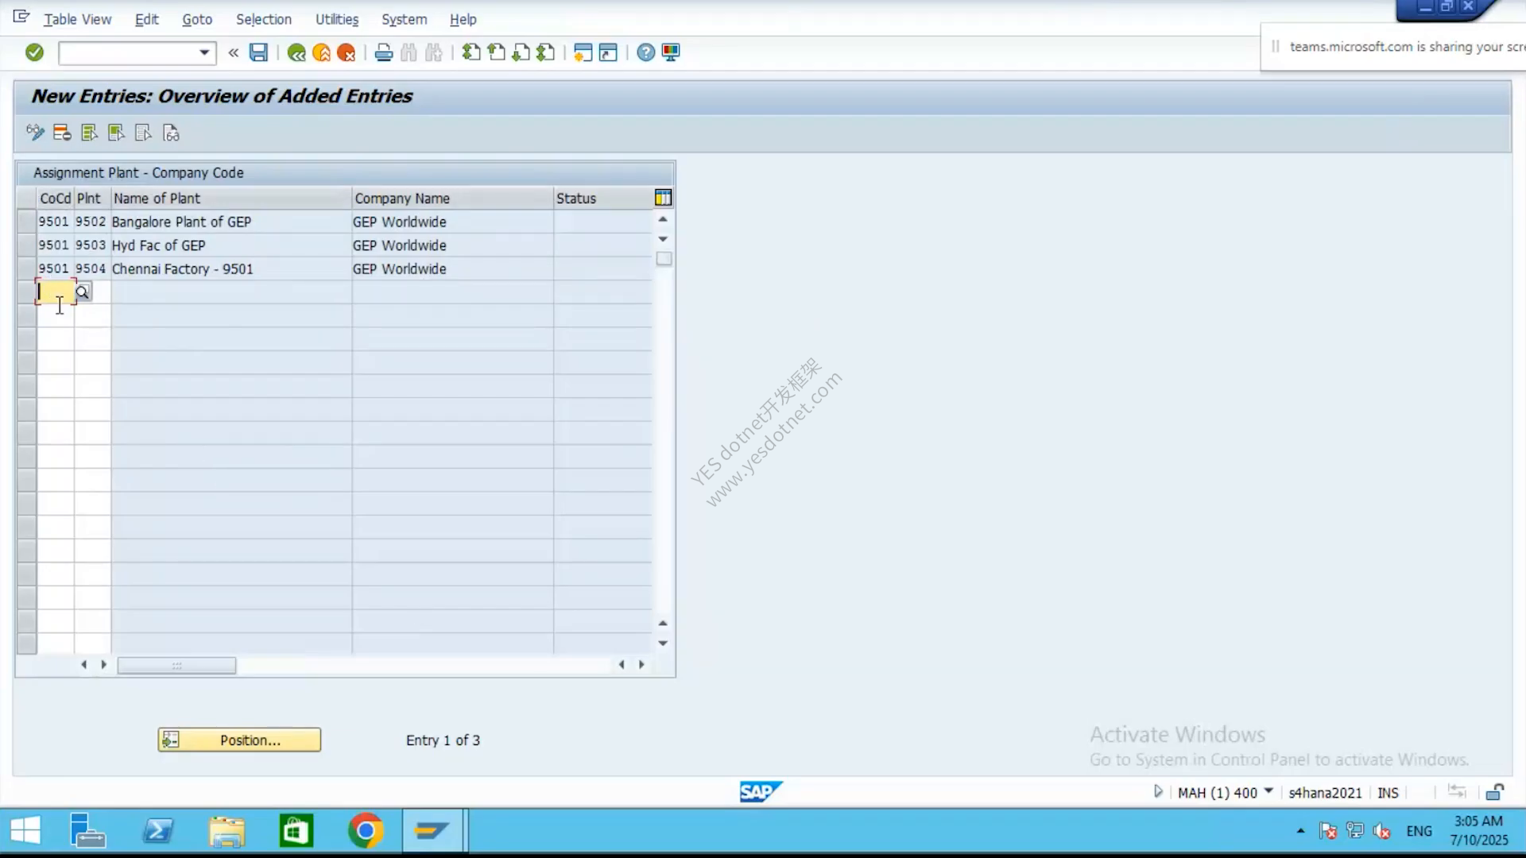Open the SAP window menu icon
Image resolution: width=1526 pixels, height=858 pixels.
pos(21,17)
